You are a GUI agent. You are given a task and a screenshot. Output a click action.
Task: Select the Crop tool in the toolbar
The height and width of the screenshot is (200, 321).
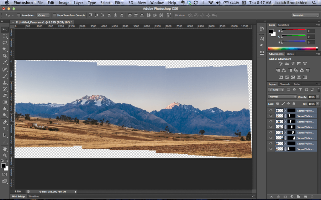click(x=5, y=56)
